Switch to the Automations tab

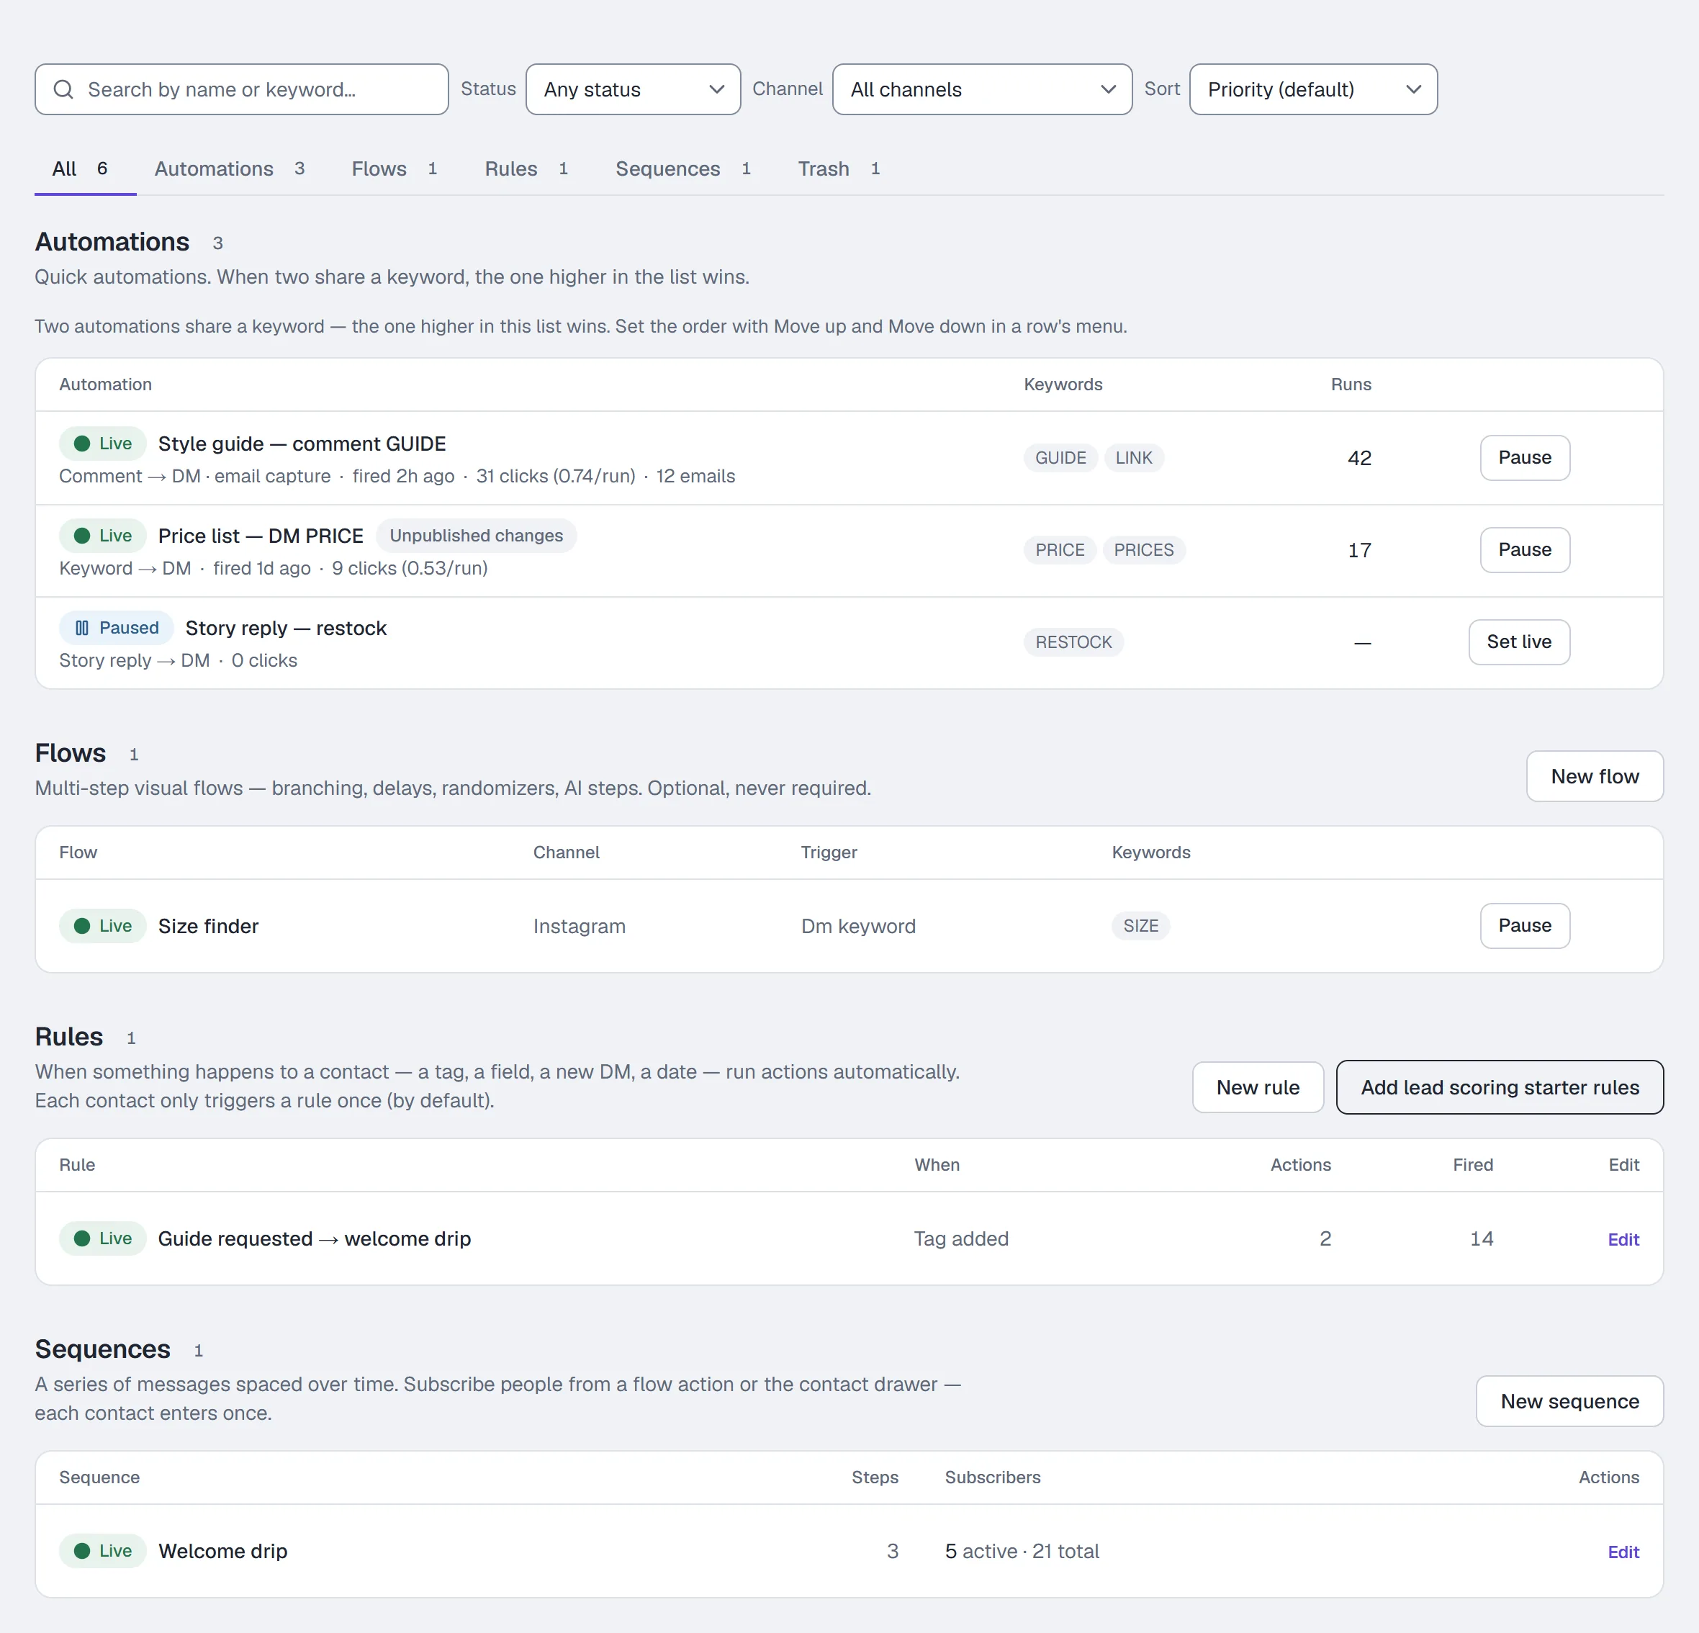[x=230, y=169]
